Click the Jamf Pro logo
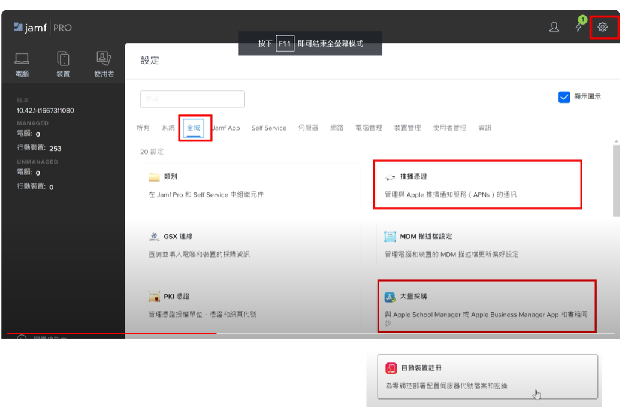The width and height of the screenshot is (625, 411). [43, 28]
